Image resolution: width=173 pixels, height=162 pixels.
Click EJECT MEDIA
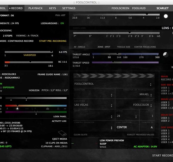tap(60, 139)
